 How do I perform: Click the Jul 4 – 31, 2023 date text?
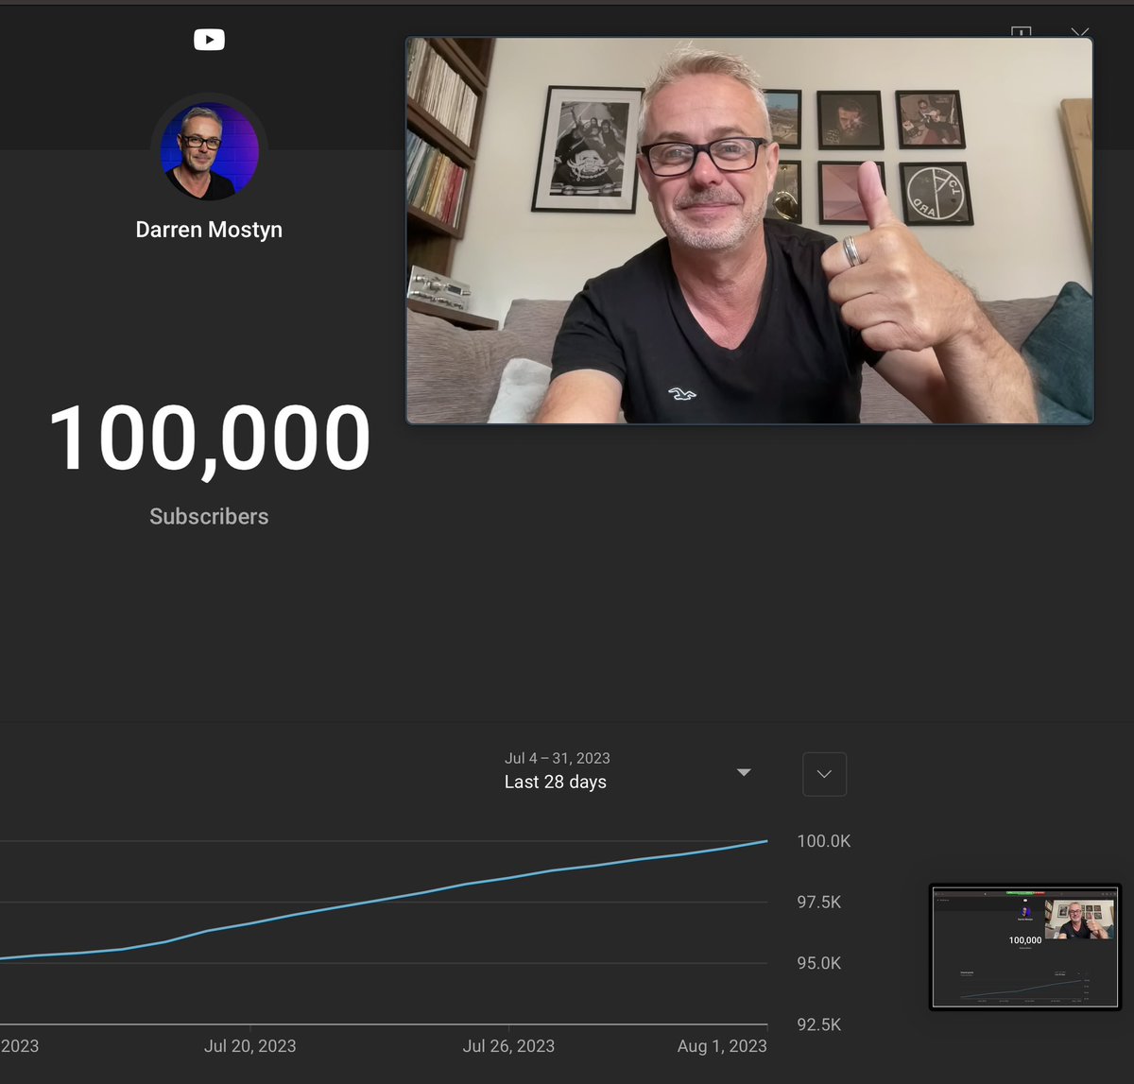pos(557,758)
